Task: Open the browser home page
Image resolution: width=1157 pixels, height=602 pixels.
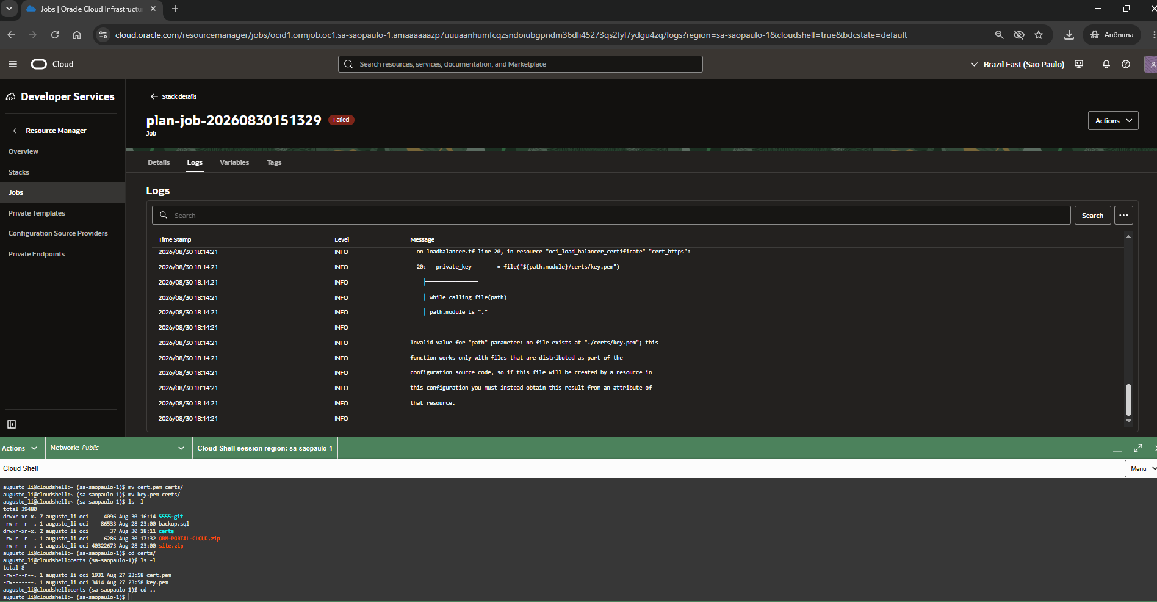Action: [x=77, y=35]
